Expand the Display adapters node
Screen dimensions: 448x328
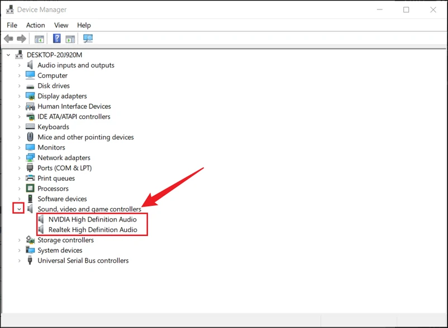(19, 96)
